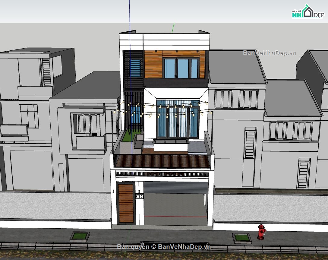Select the second floor curtained glass door
Screen dimensions: 328x260
(178, 119)
